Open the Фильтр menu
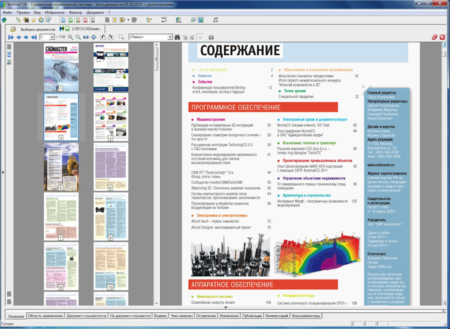Viewport: 450px width, 329px height. 75,12
